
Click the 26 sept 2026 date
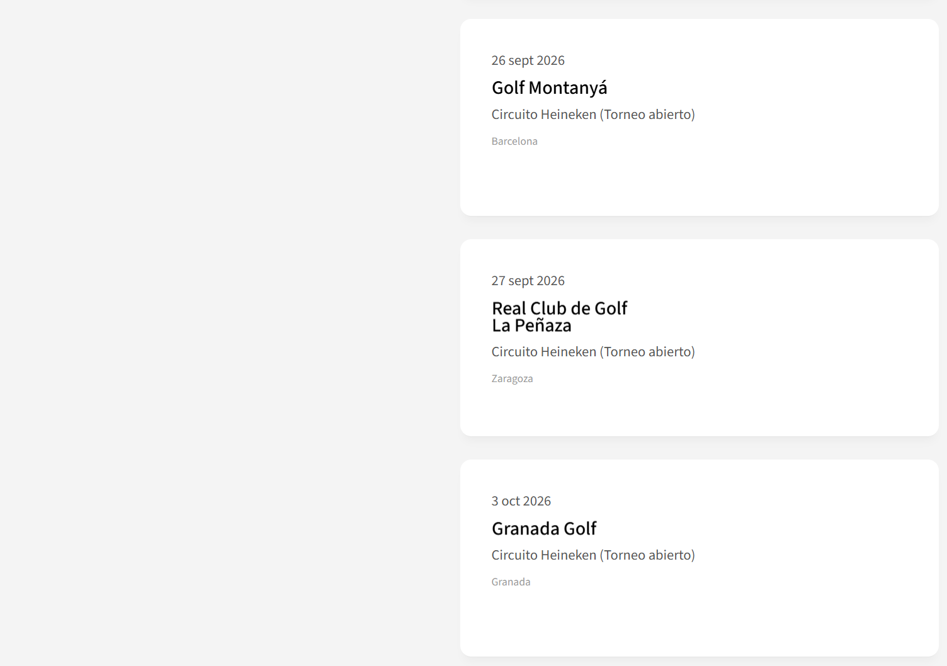528,60
